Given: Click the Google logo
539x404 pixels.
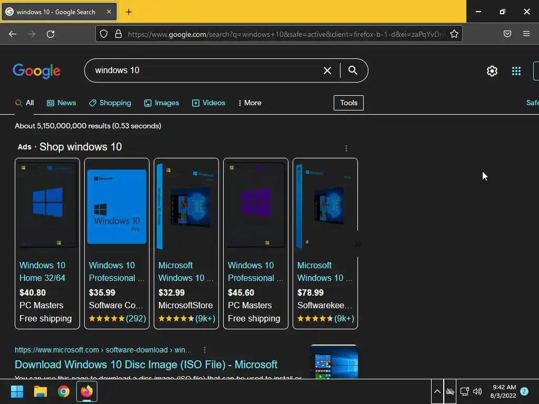Looking at the screenshot, I should point(37,71).
